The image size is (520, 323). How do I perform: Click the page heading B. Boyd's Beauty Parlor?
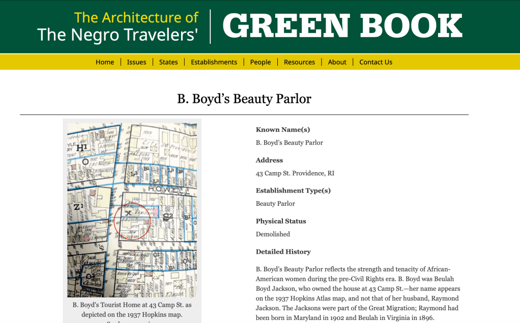[x=244, y=98]
